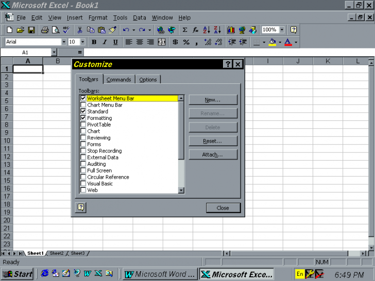Viewport: 375px width, 281px height.
Task: Close the Customize dialog with Close button
Action: 223,208
